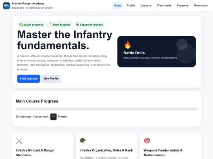
Task: Select the Saved progress badge
Action: [x=31, y=25]
